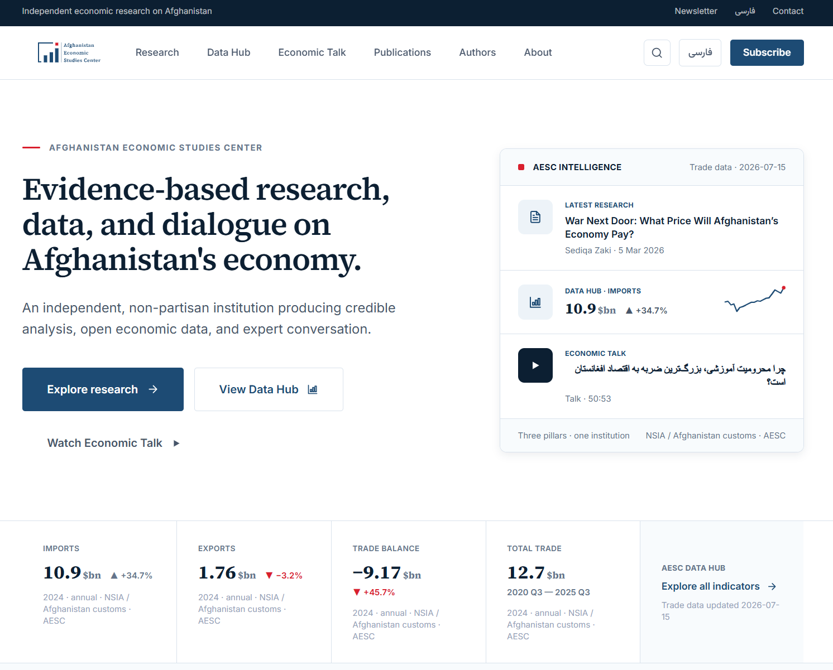The height and width of the screenshot is (670, 833).
Task: Click the Explore research button
Action: [x=103, y=389]
